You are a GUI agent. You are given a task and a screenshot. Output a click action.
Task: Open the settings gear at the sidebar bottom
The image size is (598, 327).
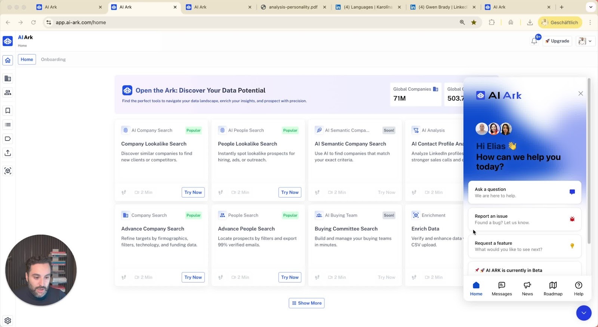click(8, 321)
